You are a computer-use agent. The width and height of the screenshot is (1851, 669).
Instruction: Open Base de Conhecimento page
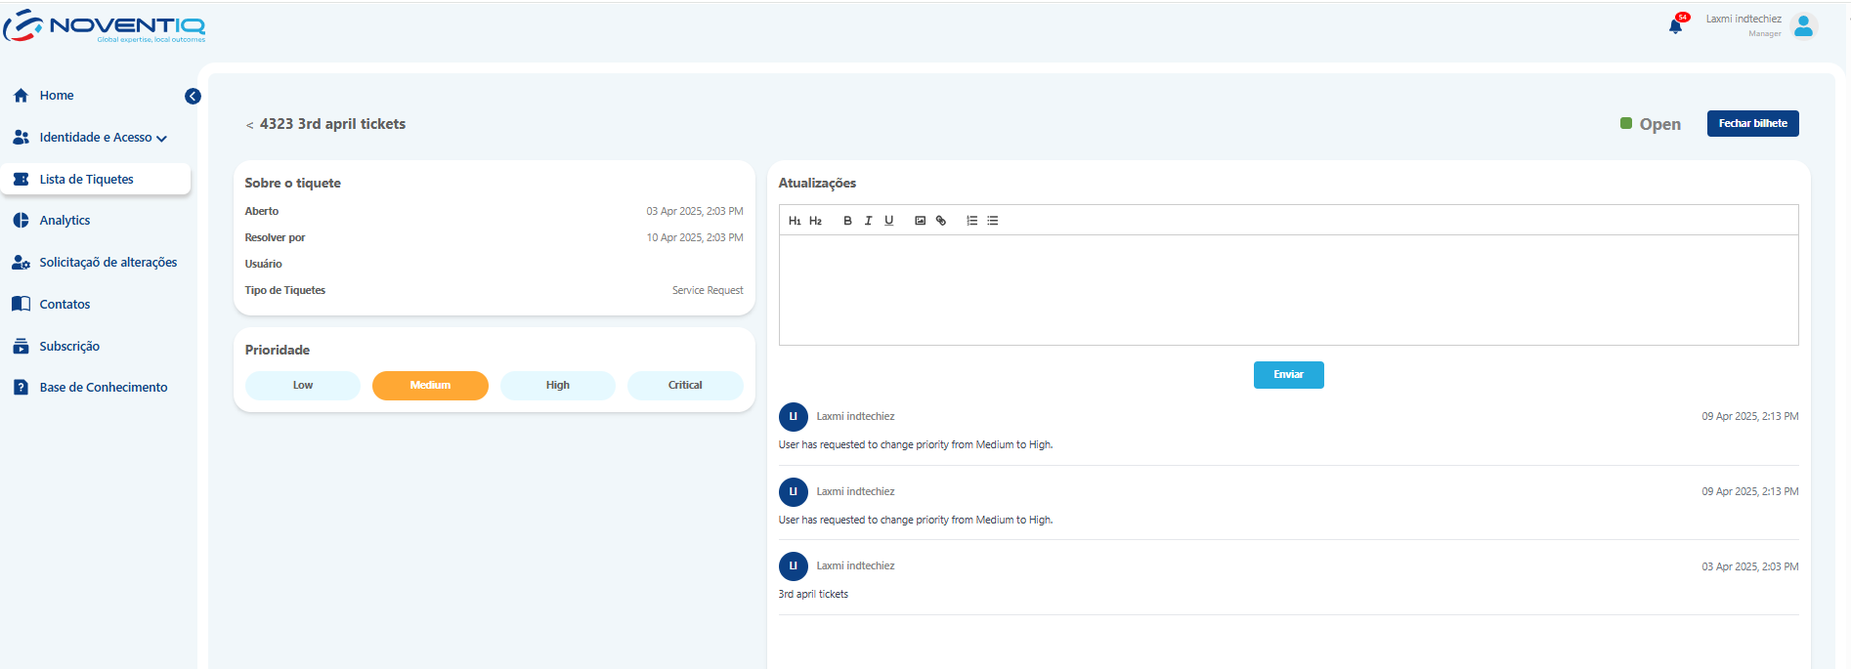103,388
